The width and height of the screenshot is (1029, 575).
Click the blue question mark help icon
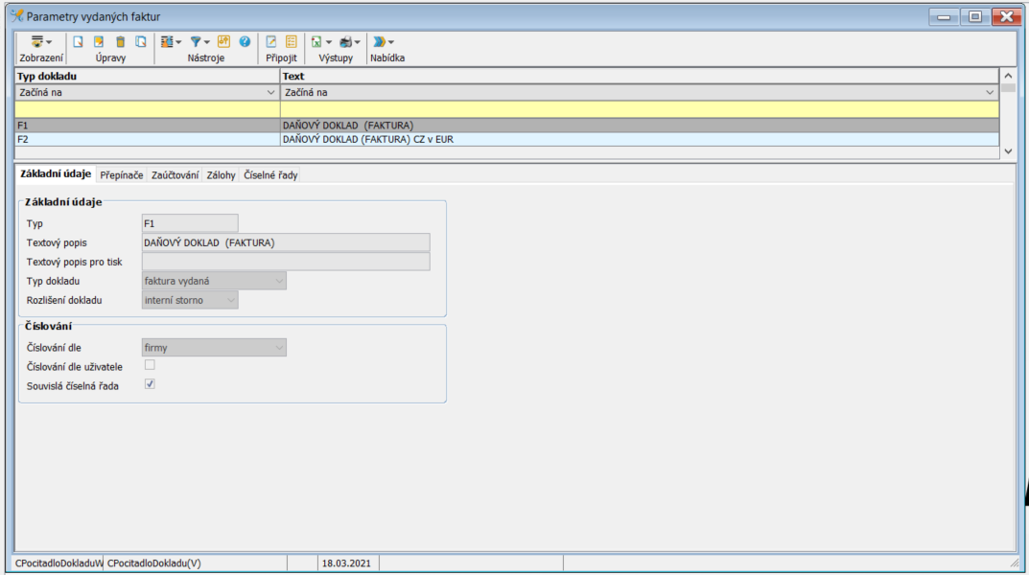245,42
